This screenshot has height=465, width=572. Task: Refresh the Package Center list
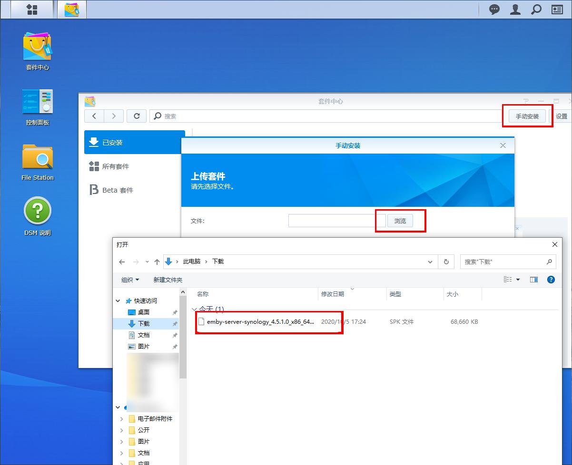[137, 116]
